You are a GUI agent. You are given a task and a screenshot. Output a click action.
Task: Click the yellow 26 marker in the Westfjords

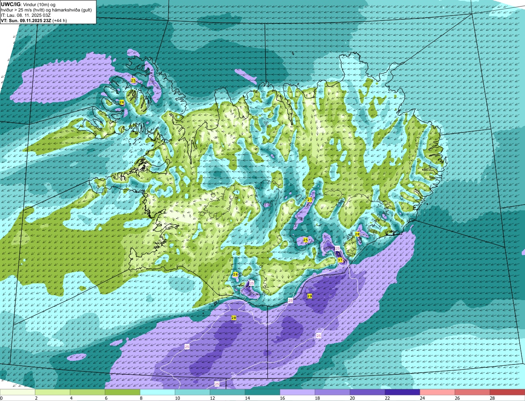point(122,102)
